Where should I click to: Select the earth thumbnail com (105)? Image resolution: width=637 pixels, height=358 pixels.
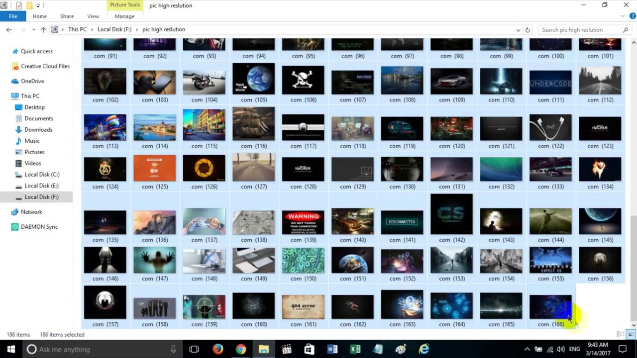click(254, 79)
